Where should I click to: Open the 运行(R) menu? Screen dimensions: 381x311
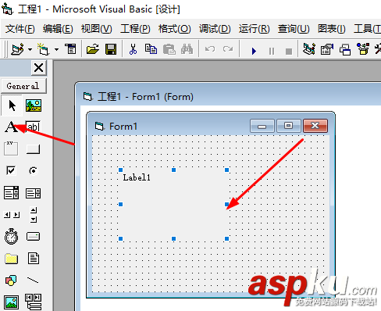pyautogui.click(x=254, y=29)
